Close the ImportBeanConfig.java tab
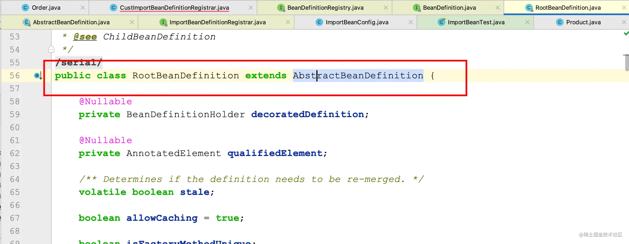The height and width of the screenshot is (244, 629). [x=411, y=22]
